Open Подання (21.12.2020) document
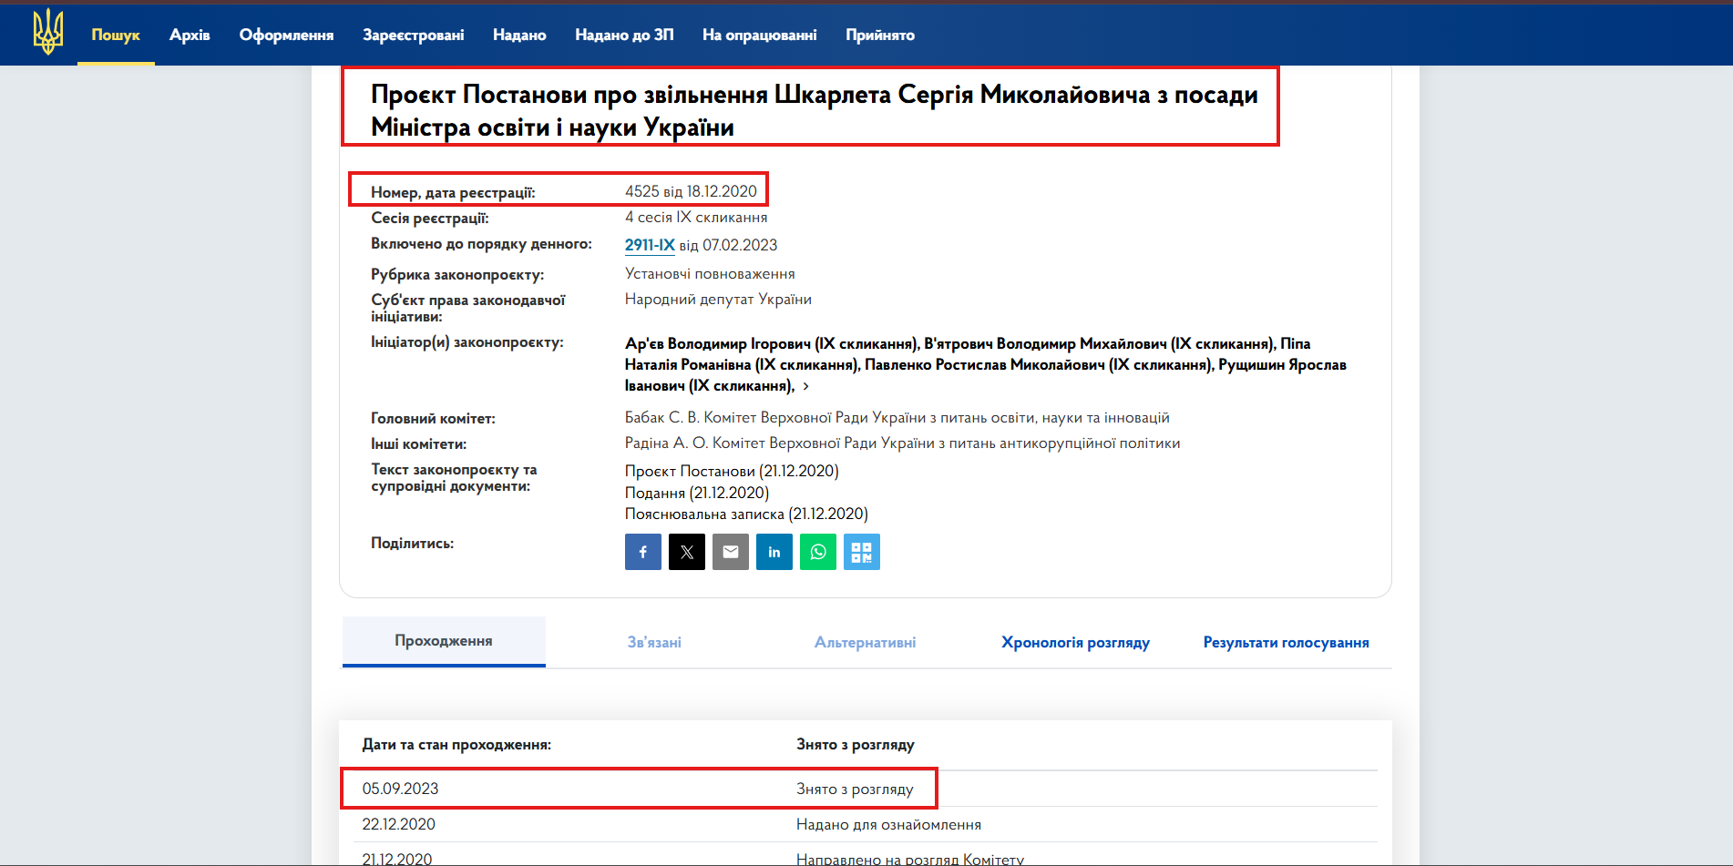The image size is (1733, 866). point(697,493)
